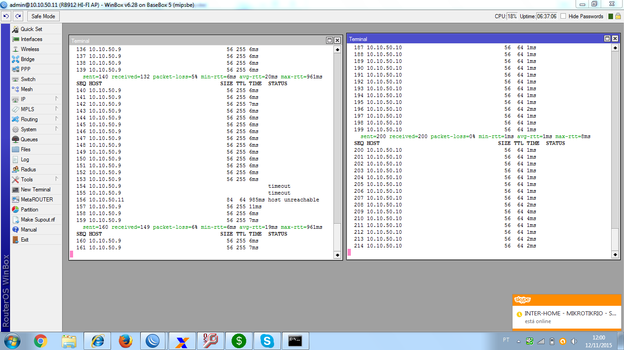Open the Mesh menu icon
This screenshot has width=624, height=350.
tap(16, 89)
